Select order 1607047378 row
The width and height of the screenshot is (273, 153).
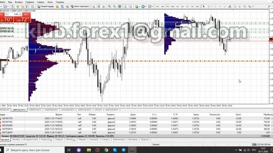[x=136, y=119]
